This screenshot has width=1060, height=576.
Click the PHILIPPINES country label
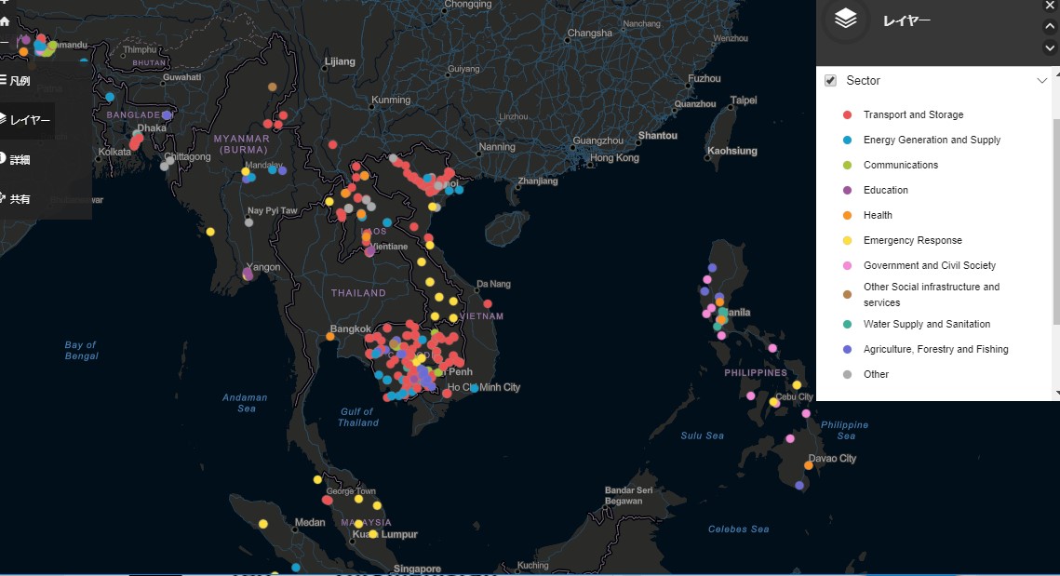(756, 372)
